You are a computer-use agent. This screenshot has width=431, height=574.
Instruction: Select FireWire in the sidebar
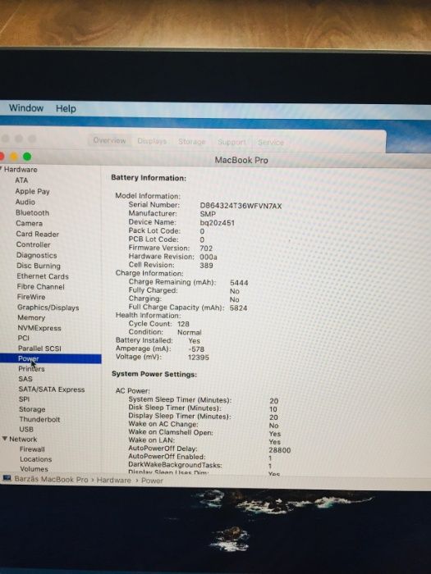[x=31, y=297]
